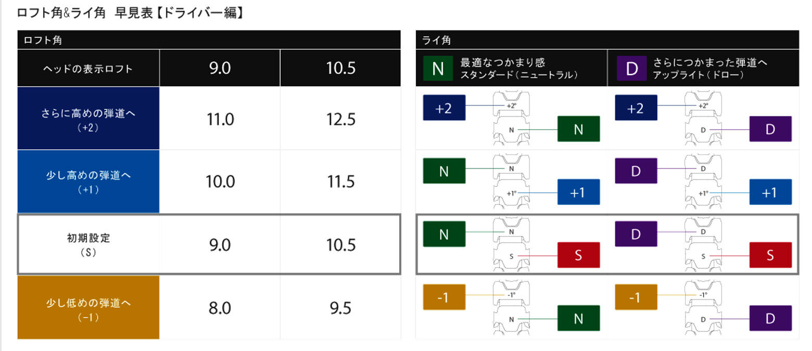Choose the gold -1 box in the Neutral column

click(x=444, y=297)
